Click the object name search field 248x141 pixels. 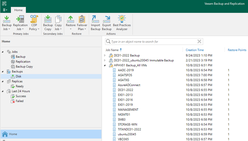(154, 42)
